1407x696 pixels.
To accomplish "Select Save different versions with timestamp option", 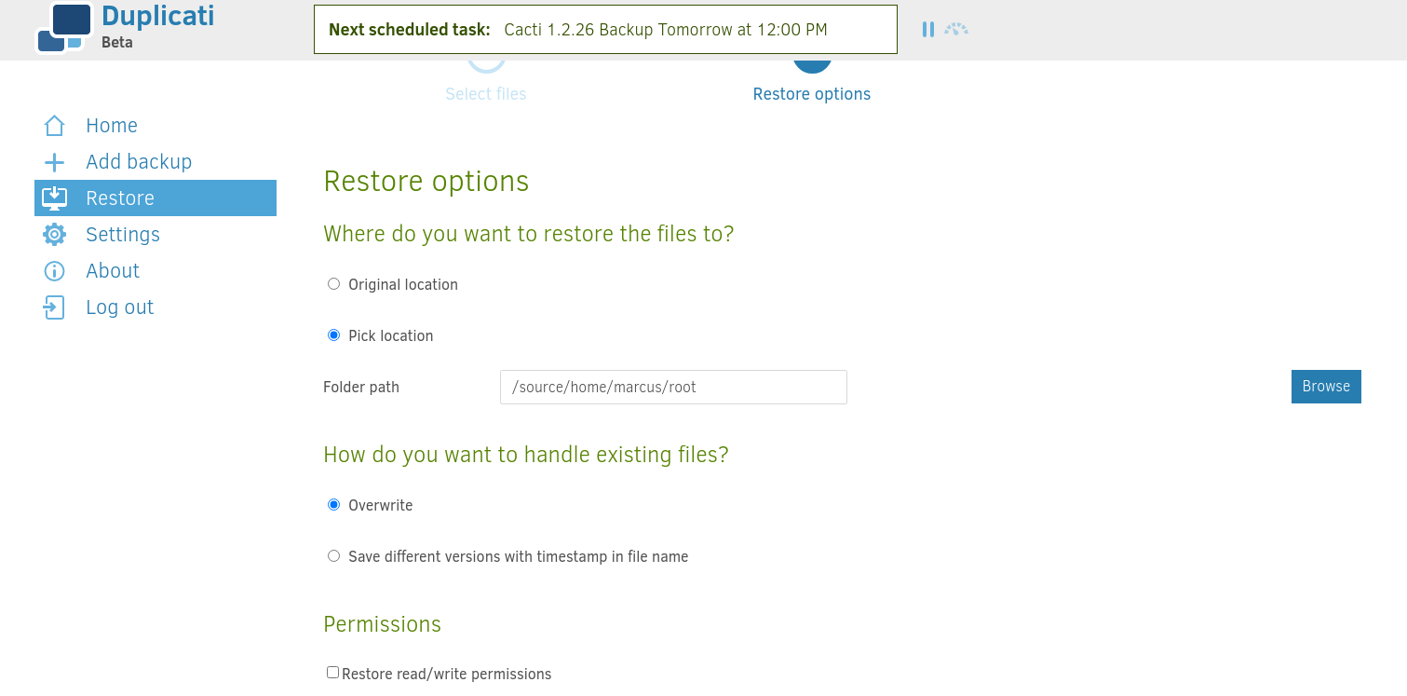I will tap(333, 556).
